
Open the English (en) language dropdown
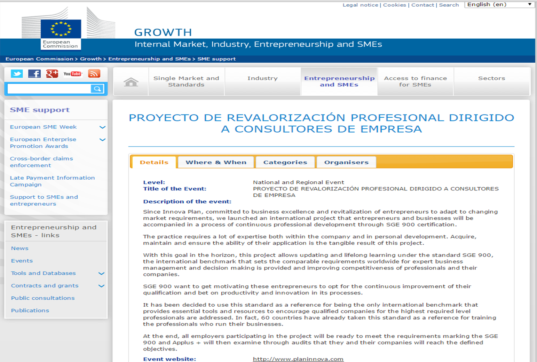tap(499, 5)
